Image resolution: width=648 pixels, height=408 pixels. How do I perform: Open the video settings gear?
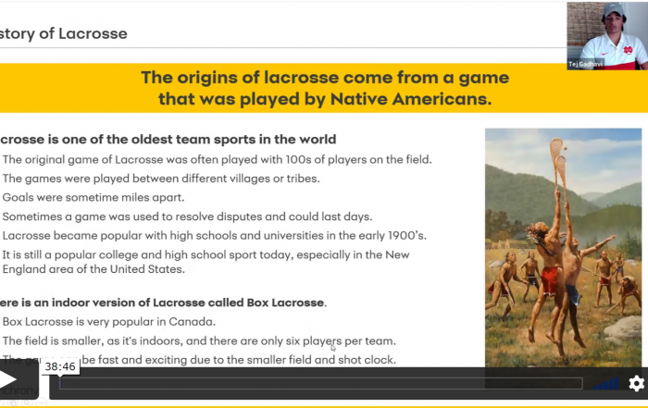click(636, 383)
